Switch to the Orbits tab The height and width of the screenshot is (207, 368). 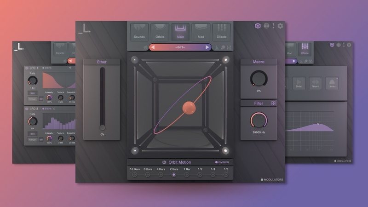tap(160, 32)
